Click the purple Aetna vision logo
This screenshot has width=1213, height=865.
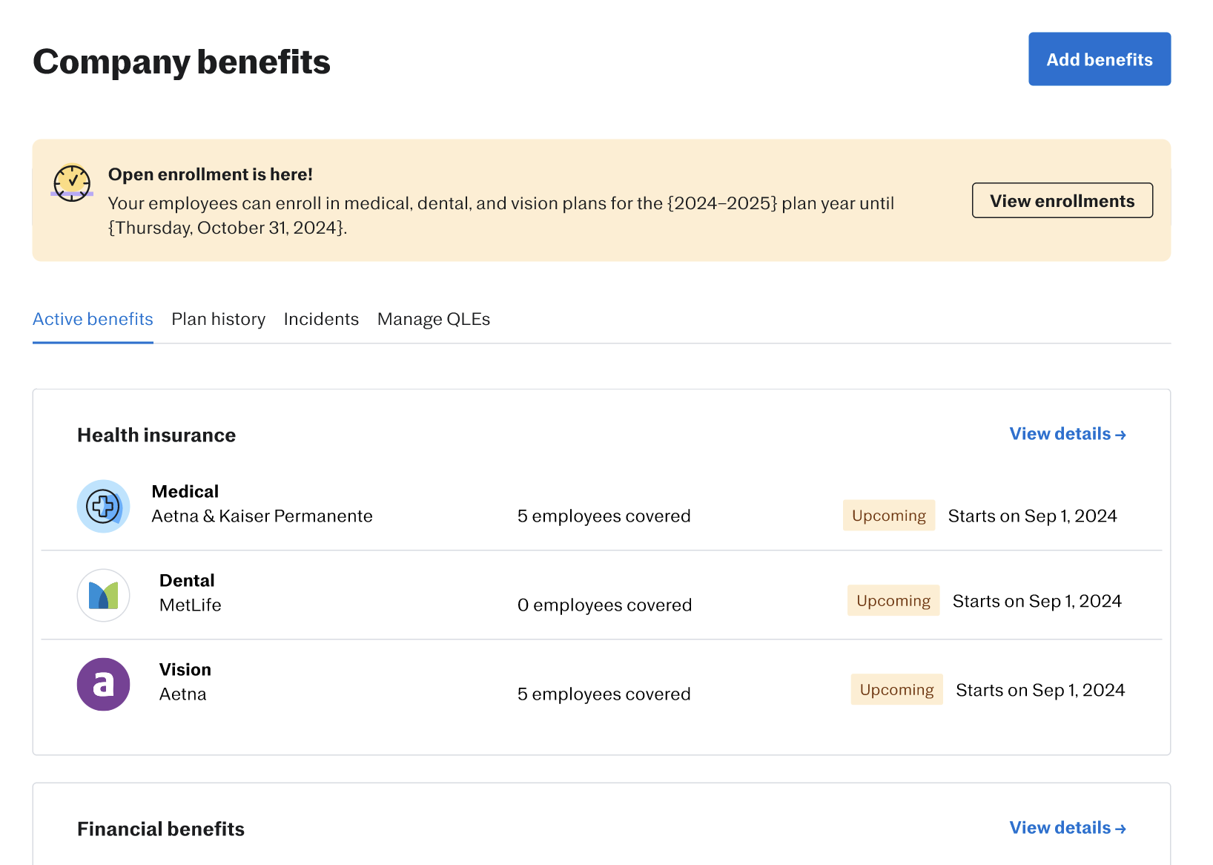pos(104,685)
